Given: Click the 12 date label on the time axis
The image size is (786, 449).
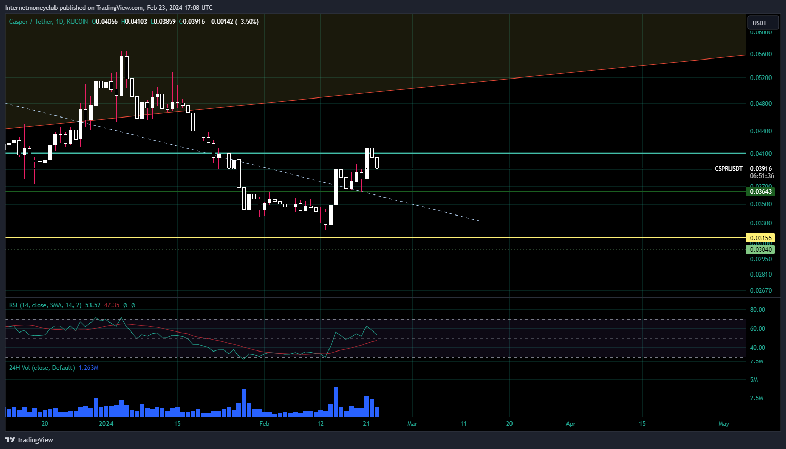Looking at the screenshot, I should 320,424.
